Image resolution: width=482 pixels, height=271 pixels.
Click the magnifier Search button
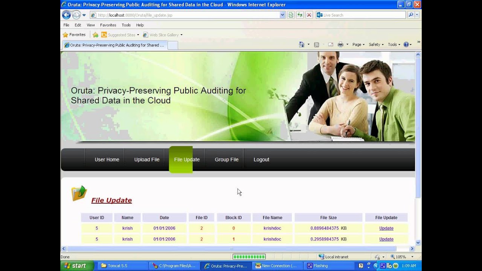(411, 15)
